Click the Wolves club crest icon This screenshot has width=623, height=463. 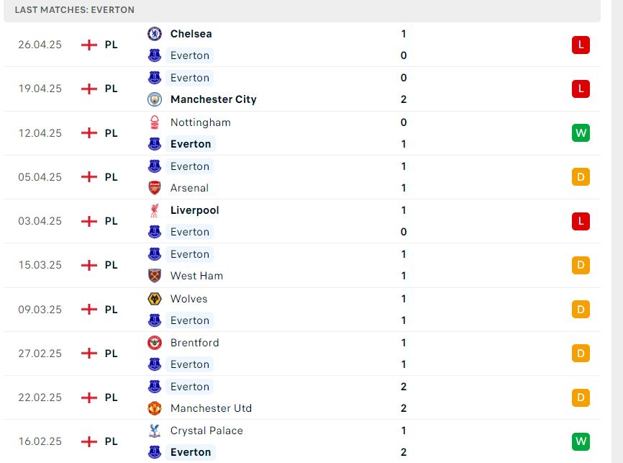point(155,299)
